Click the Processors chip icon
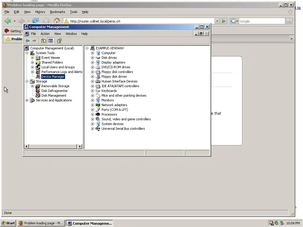 (x=98, y=114)
